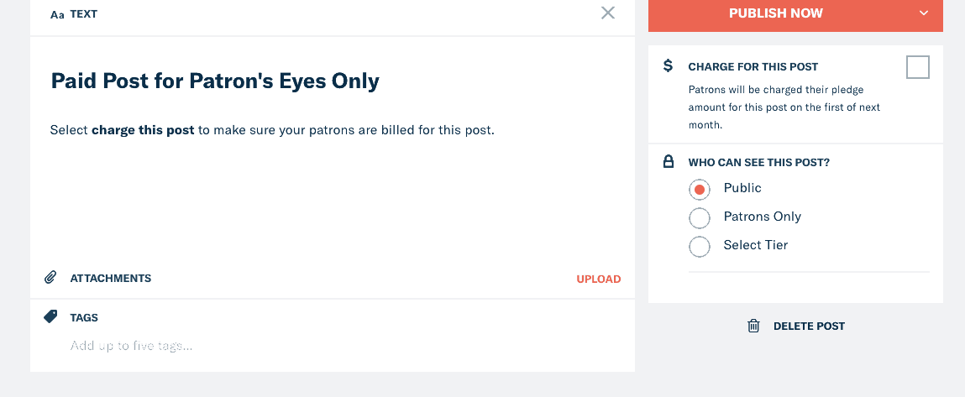This screenshot has width=965, height=397.
Task: Click the trash can delete icon
Action: (x=753, y=326)
